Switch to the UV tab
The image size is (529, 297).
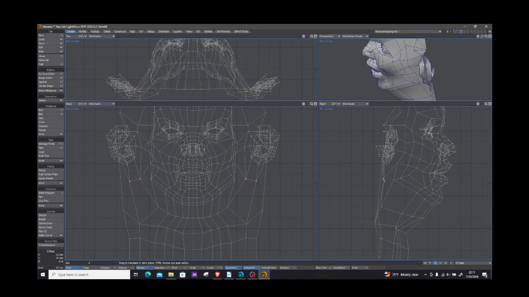141,32
